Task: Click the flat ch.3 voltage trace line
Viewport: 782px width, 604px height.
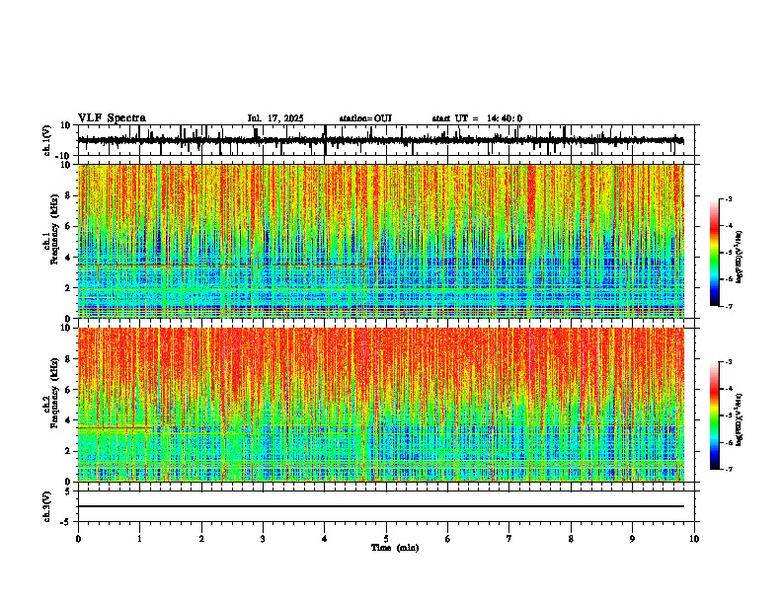Action: click(x=381, y=506)
